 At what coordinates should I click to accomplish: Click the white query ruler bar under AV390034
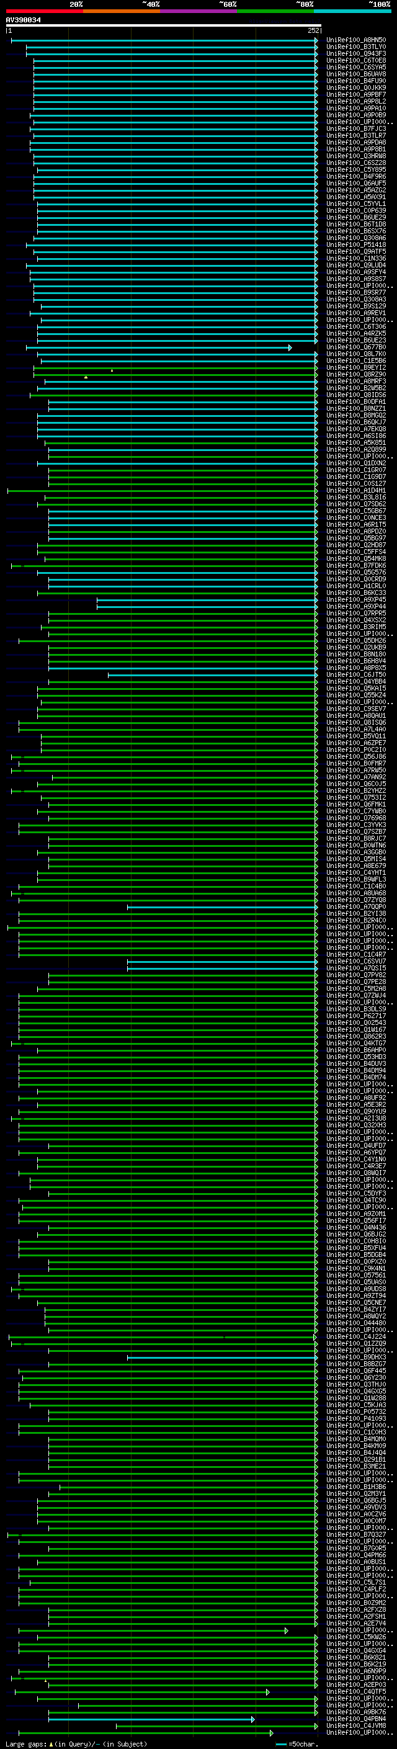tap(164, 26)
